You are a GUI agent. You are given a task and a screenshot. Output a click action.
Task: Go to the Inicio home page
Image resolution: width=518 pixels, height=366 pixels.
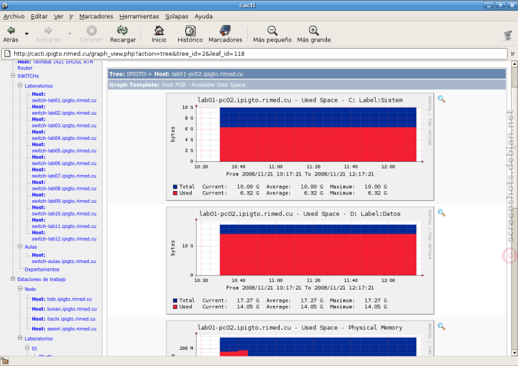(x=159, y=34)
